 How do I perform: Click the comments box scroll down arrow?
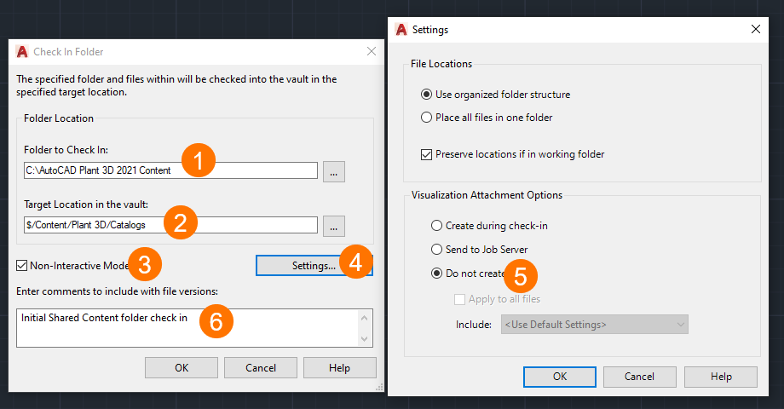366,339
